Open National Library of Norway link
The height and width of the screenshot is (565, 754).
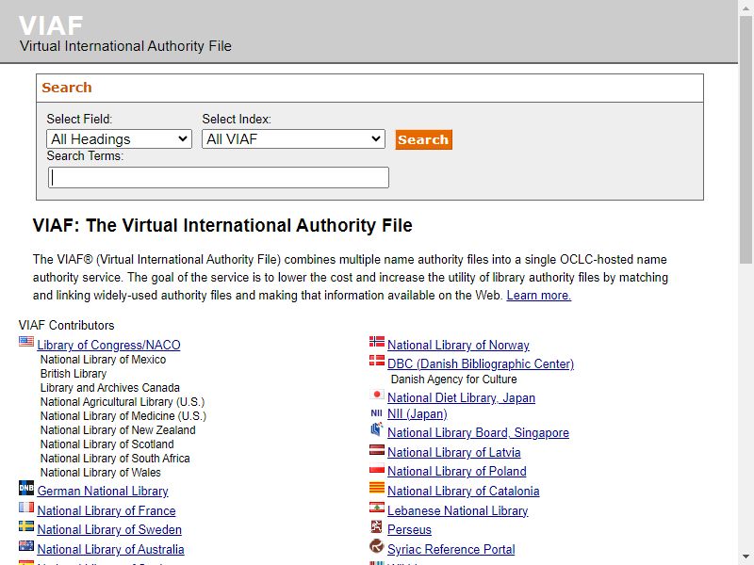(458, 345)
